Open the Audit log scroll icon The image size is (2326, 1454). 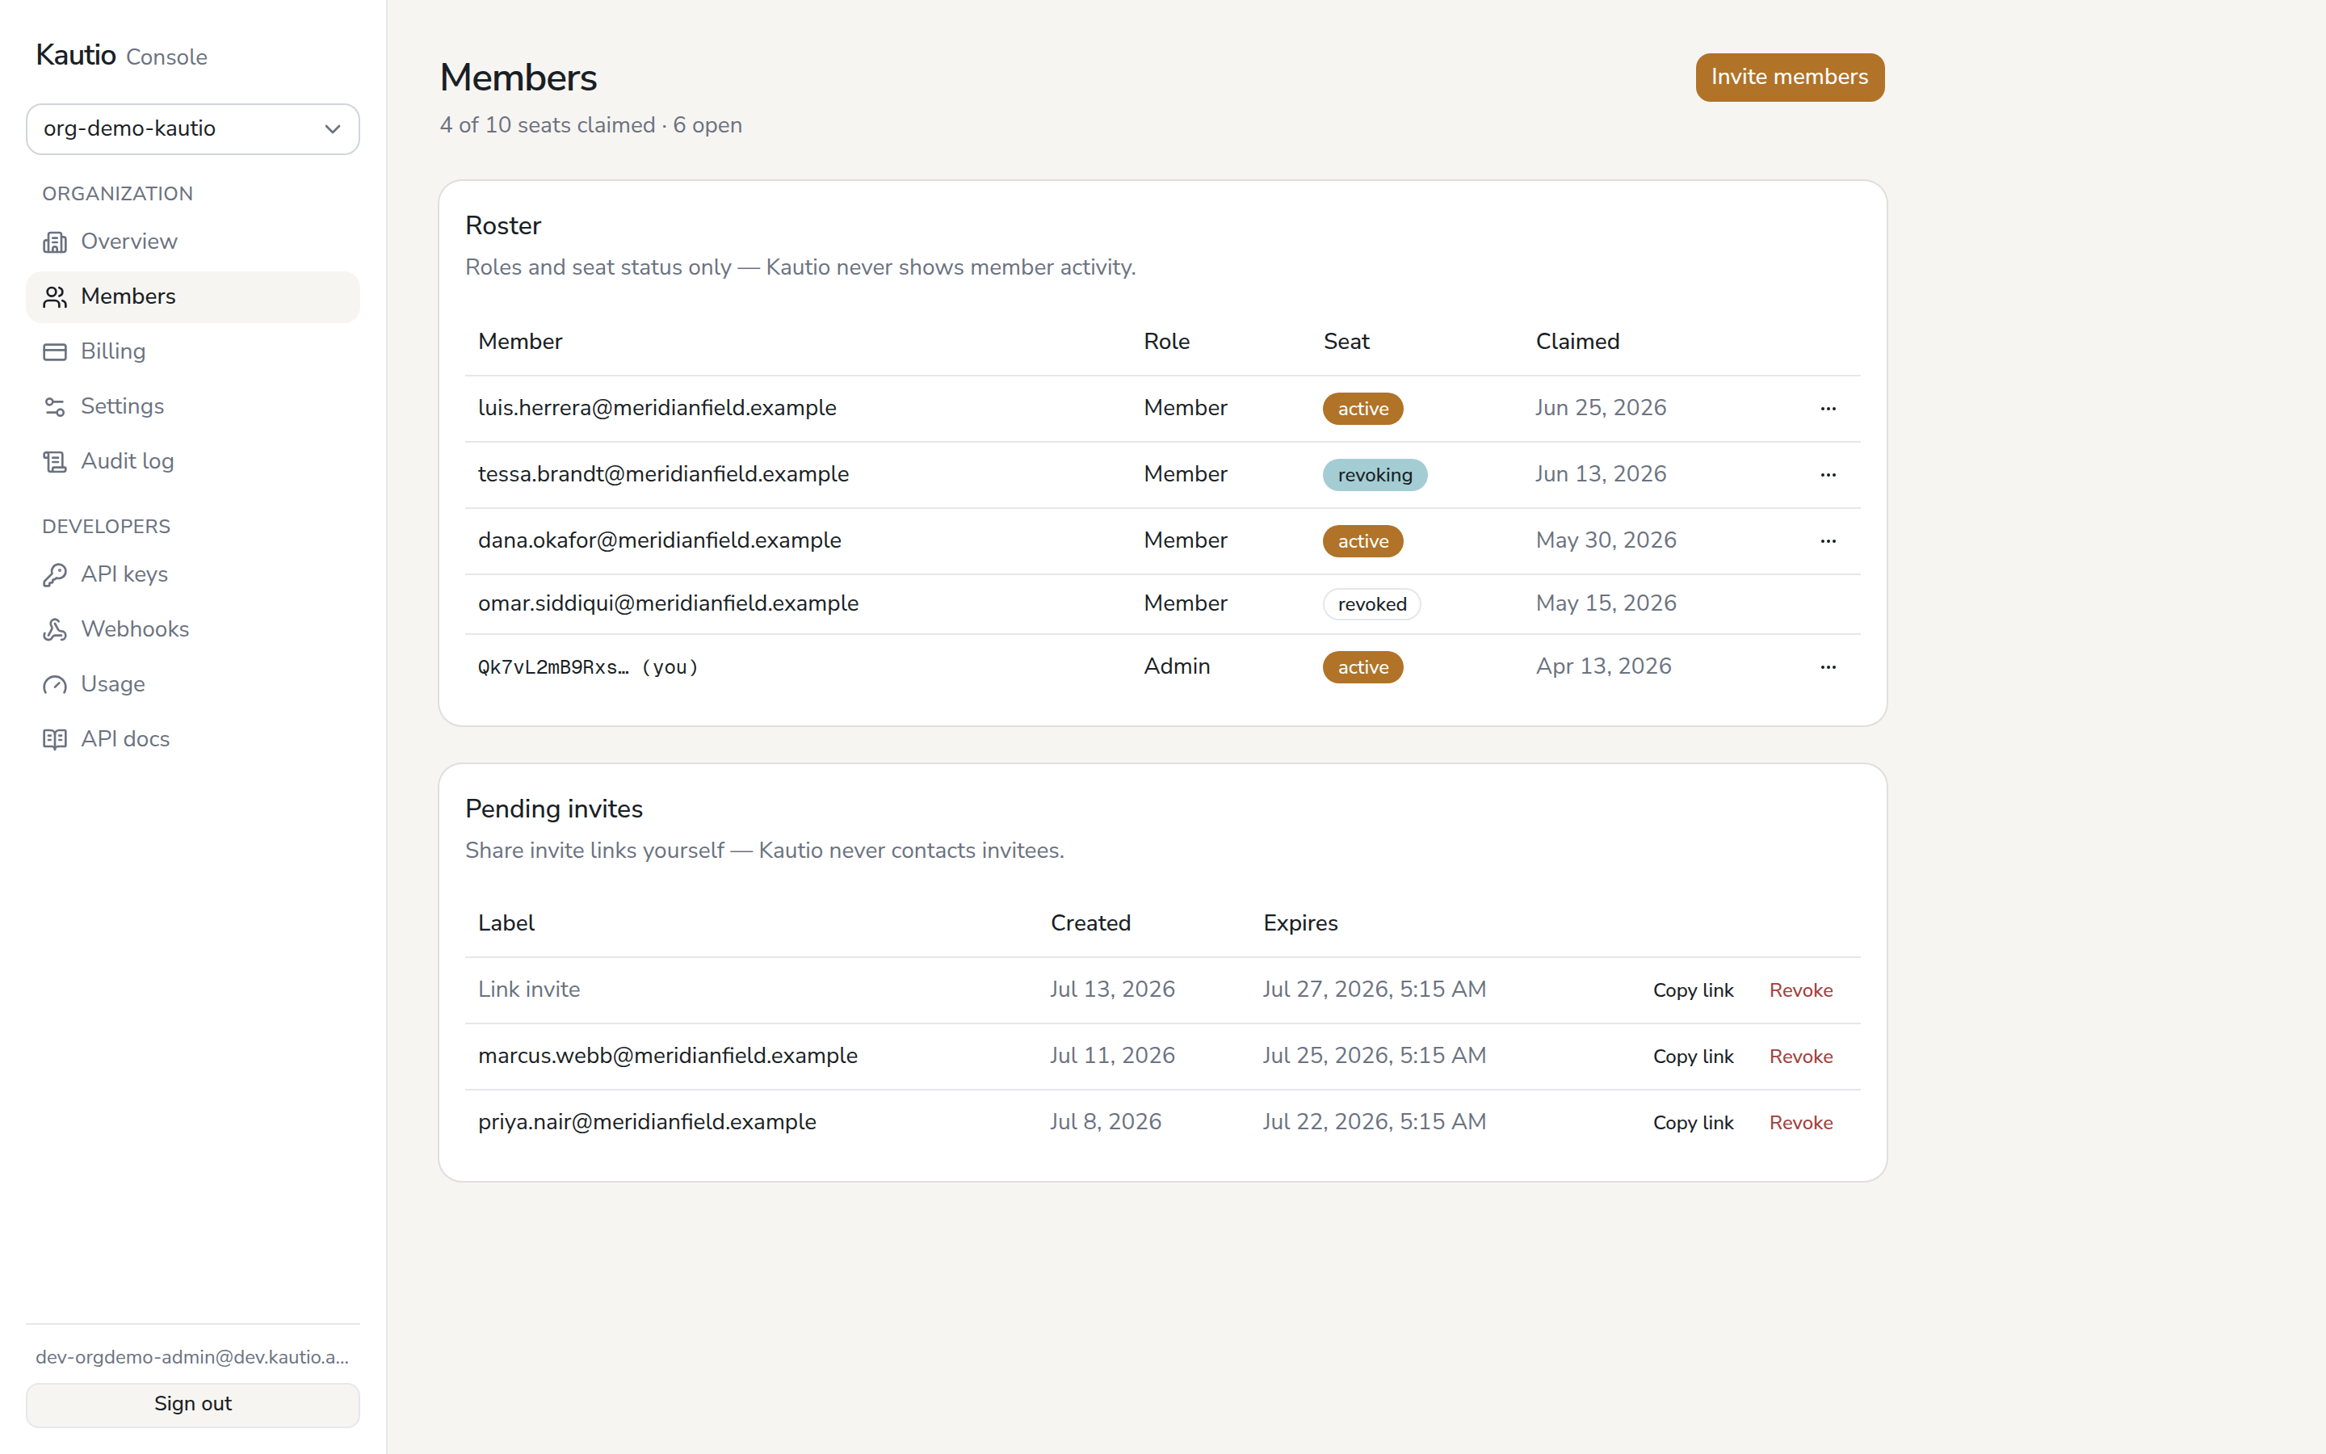point(55,461)
